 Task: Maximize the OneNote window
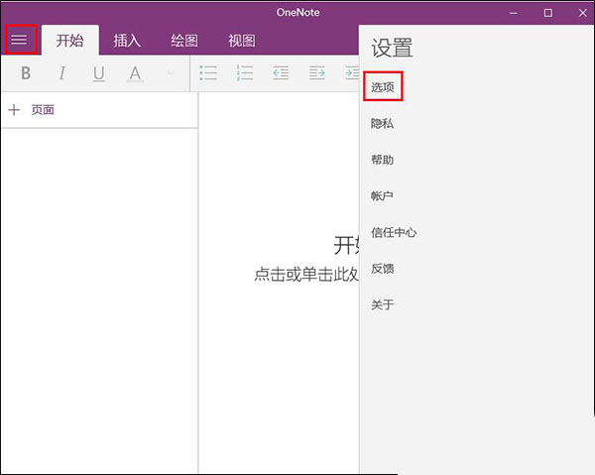pos(548,13)
